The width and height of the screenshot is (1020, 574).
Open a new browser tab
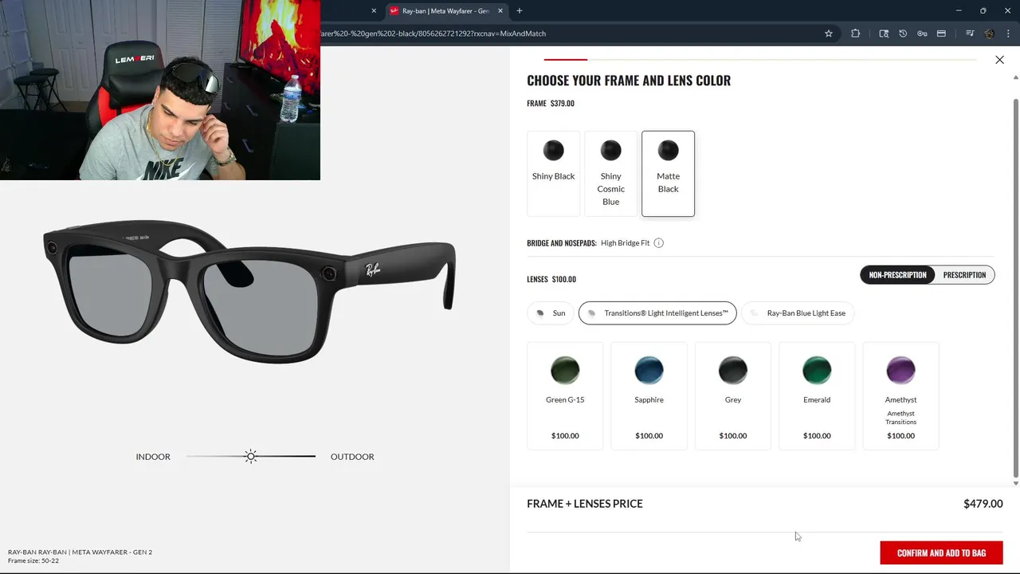[520, 11]
